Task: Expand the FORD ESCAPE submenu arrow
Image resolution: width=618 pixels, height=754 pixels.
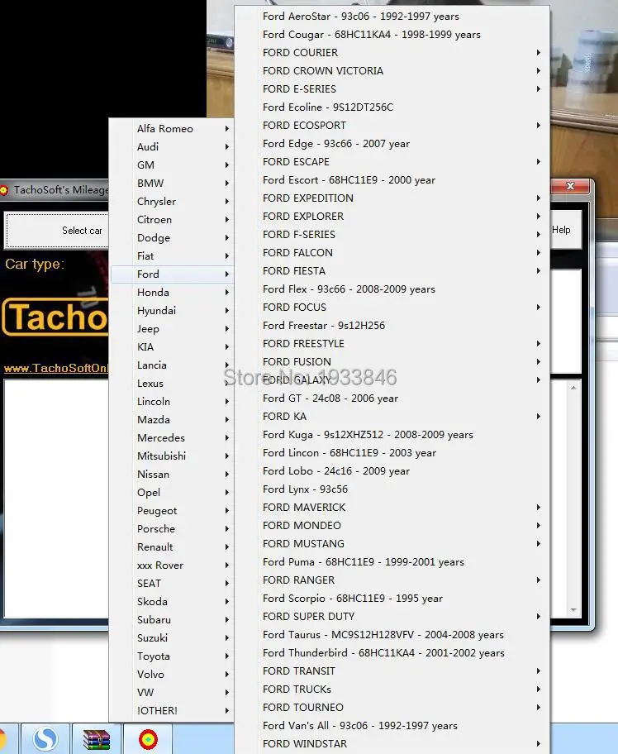Action: click(x=538, y=162)
